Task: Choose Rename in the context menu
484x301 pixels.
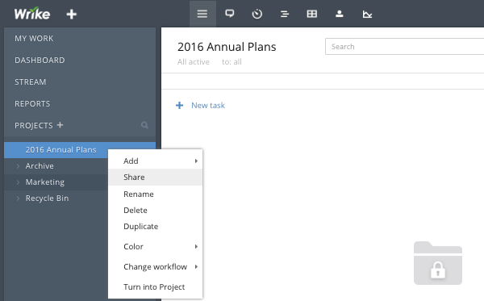Action: 155,194
